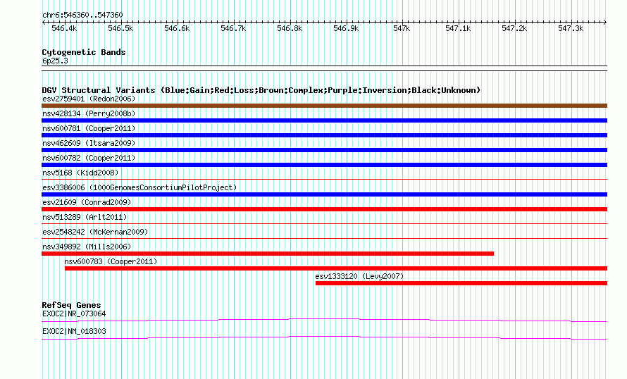Click the chr6:546360..547360 region label
627x379 pixels.
pos(82,15)
